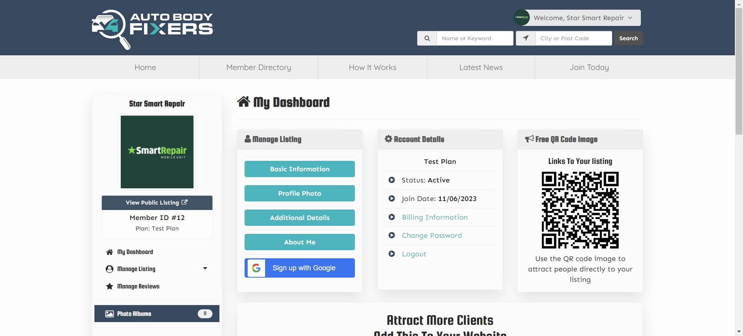Screen dimensions: 743x336
Task: Click the Star Smart Repair profile avatar
Action: pyautogui.click(x=521, y=18)
